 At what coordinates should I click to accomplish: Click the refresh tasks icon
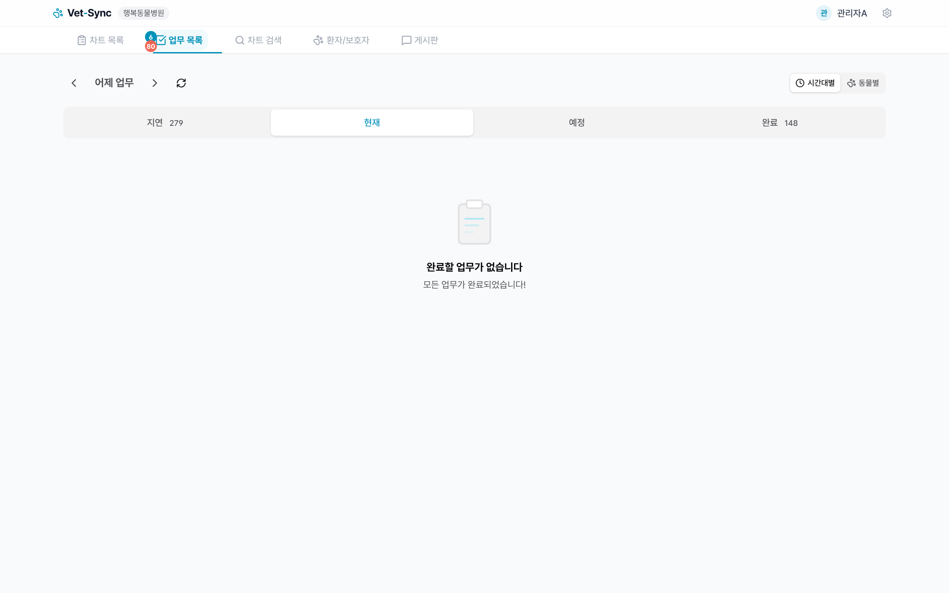point(181,83)
